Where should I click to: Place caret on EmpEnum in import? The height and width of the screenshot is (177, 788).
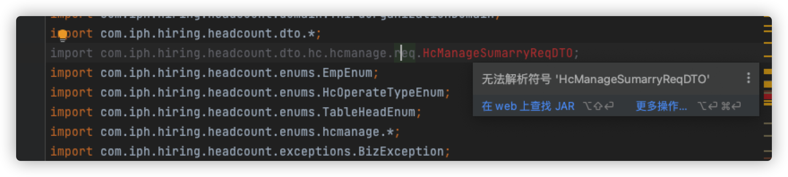click(x=347, y=73)
